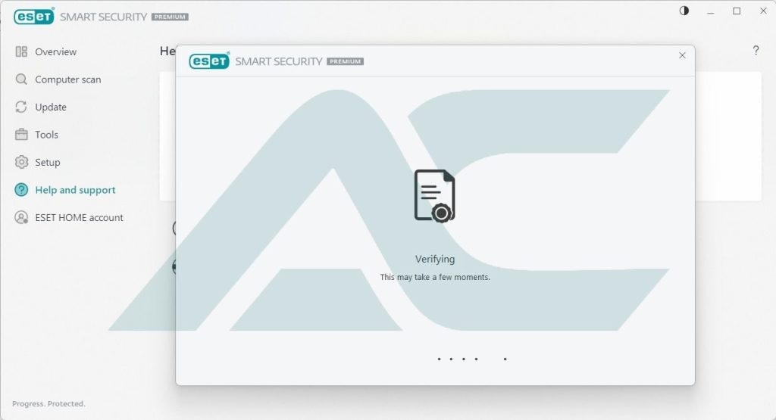Viewport: 776px width, 420px height.
Task: Click the Update refresh arrows icon
Action: click(x=21, y=107)
